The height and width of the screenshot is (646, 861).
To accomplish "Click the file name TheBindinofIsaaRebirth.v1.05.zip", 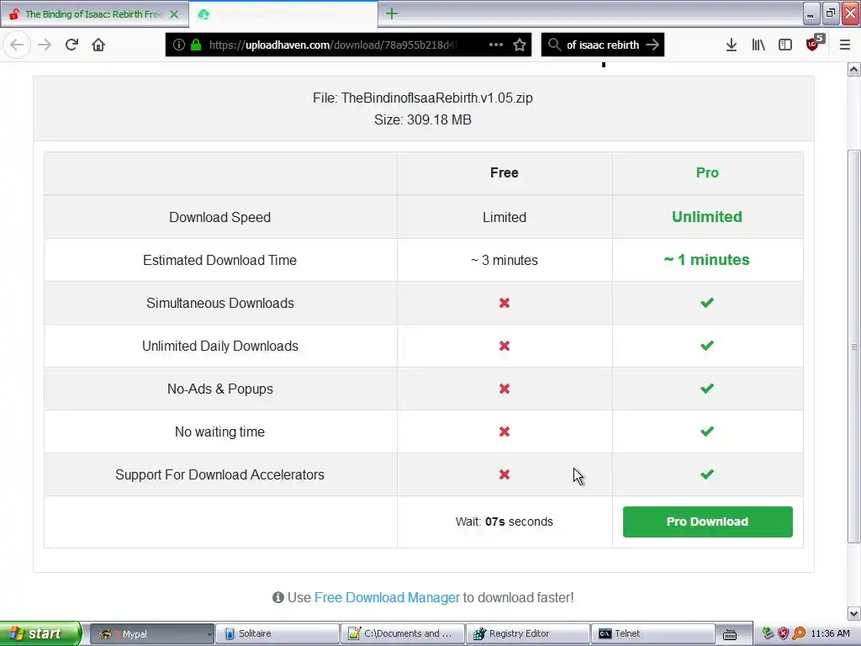I will (x=436, y=98).
